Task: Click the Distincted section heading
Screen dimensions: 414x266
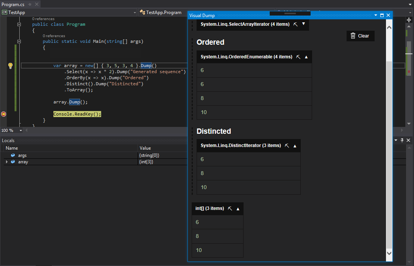Action: coord(214,131)
